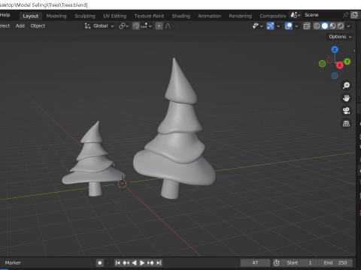Open the snapping options dropdown
This screenshot has width=361, height=270.
point(147,26)
